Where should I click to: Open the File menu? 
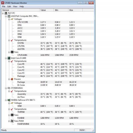(x=4, y=7)
